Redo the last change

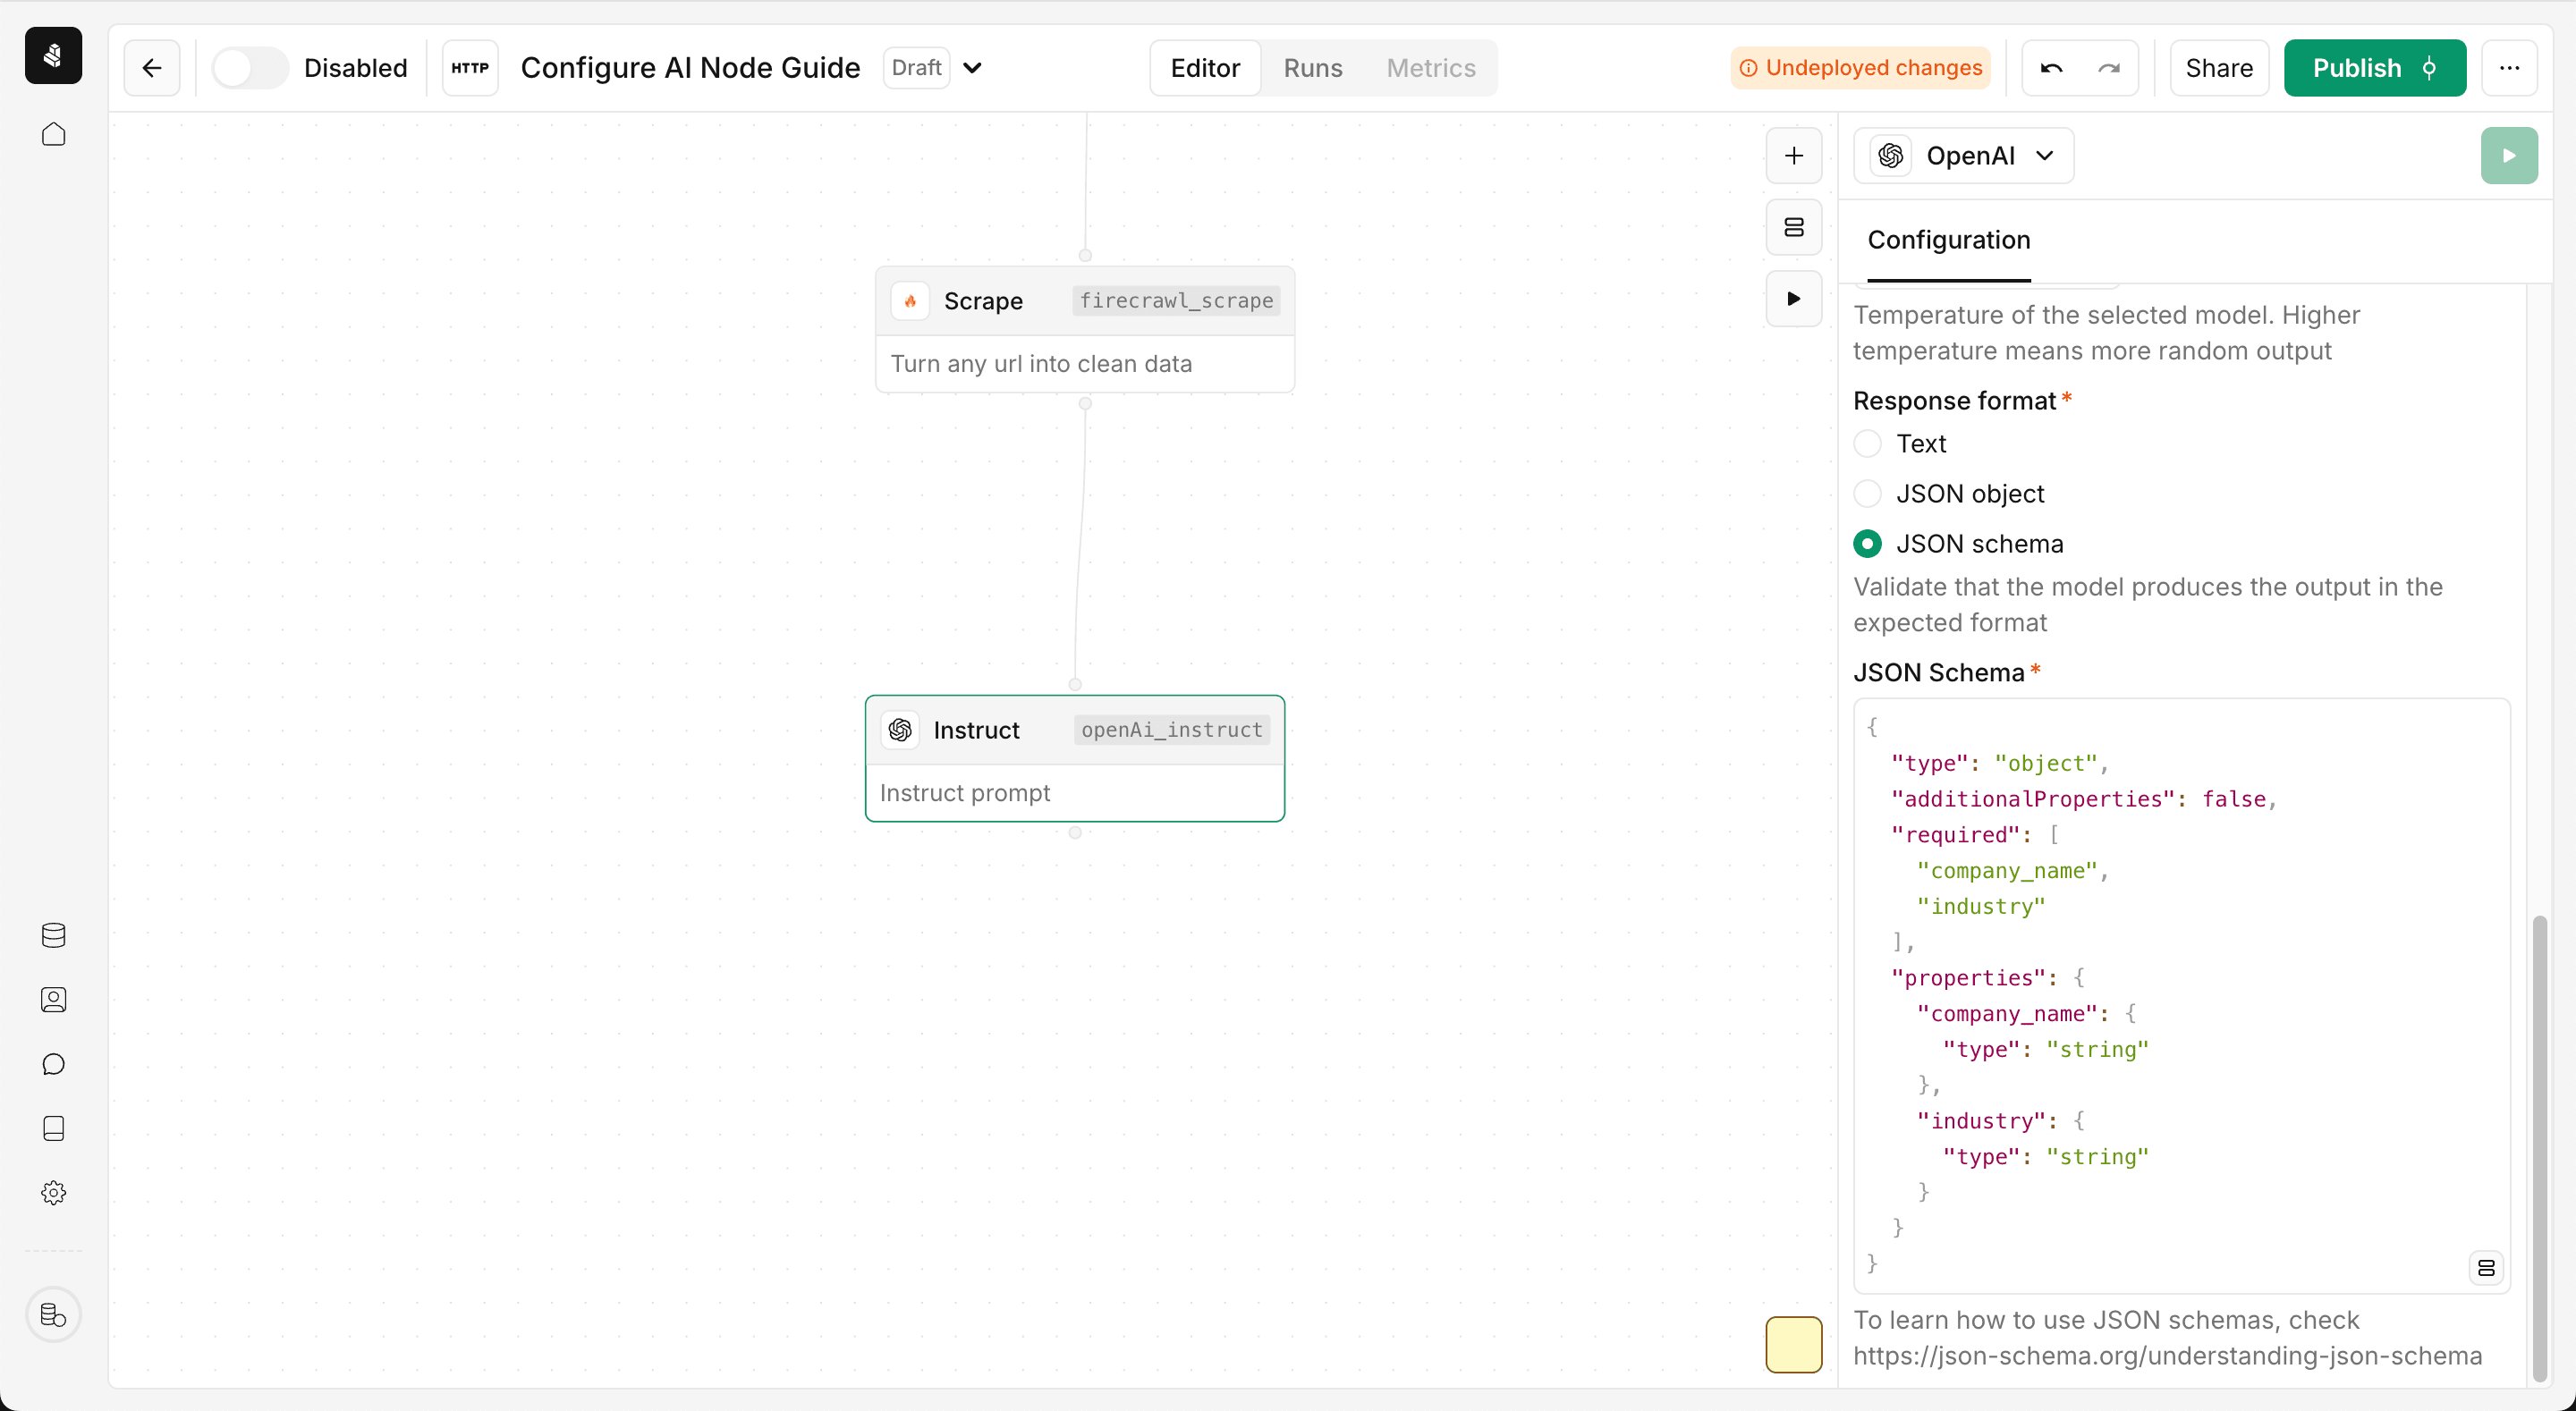coord(2109,68)
